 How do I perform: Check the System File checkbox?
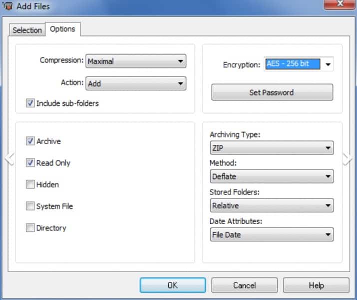point(30,206)
